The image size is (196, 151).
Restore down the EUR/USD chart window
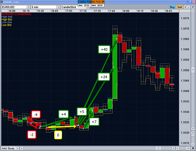(190, 2)
